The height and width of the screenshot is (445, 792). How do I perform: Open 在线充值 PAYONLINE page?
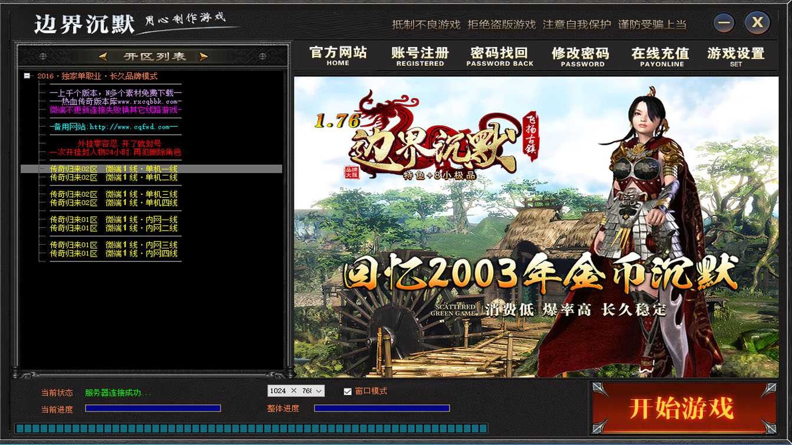(x=661, y=56)
